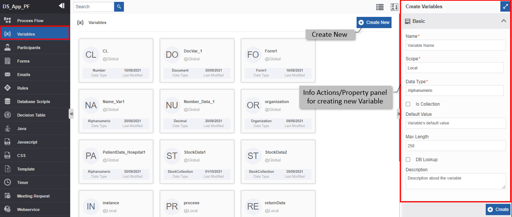Select the Name_Var1 variable card

tap(116, 111)
